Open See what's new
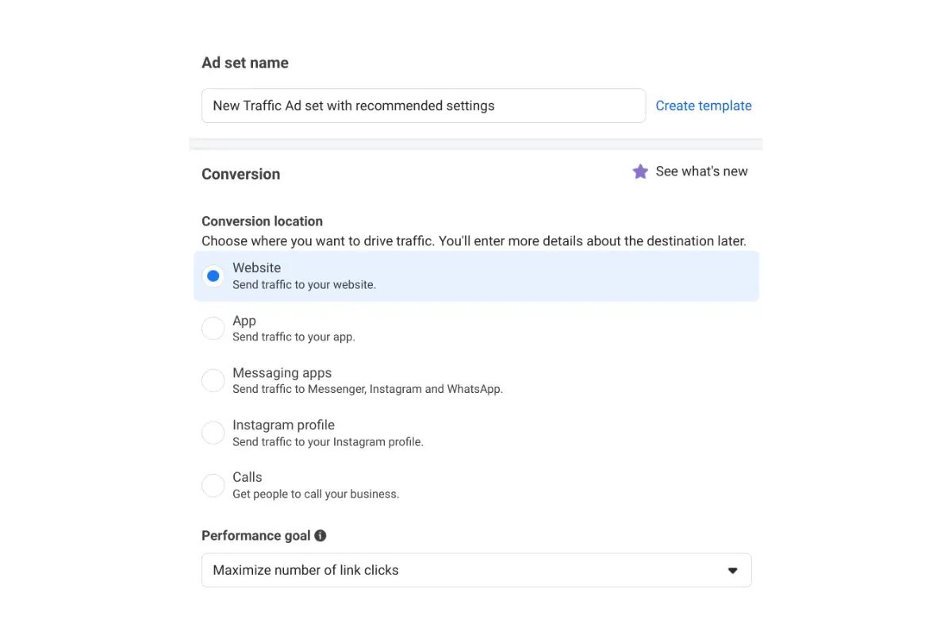This screenshot has height=635, width=952. pos(701,171)
